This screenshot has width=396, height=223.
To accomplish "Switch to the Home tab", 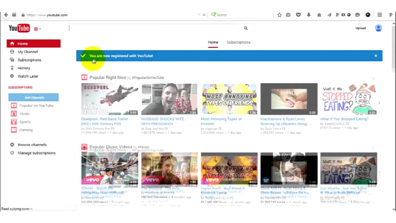I will pyautogui.click(x=213, y=42).
